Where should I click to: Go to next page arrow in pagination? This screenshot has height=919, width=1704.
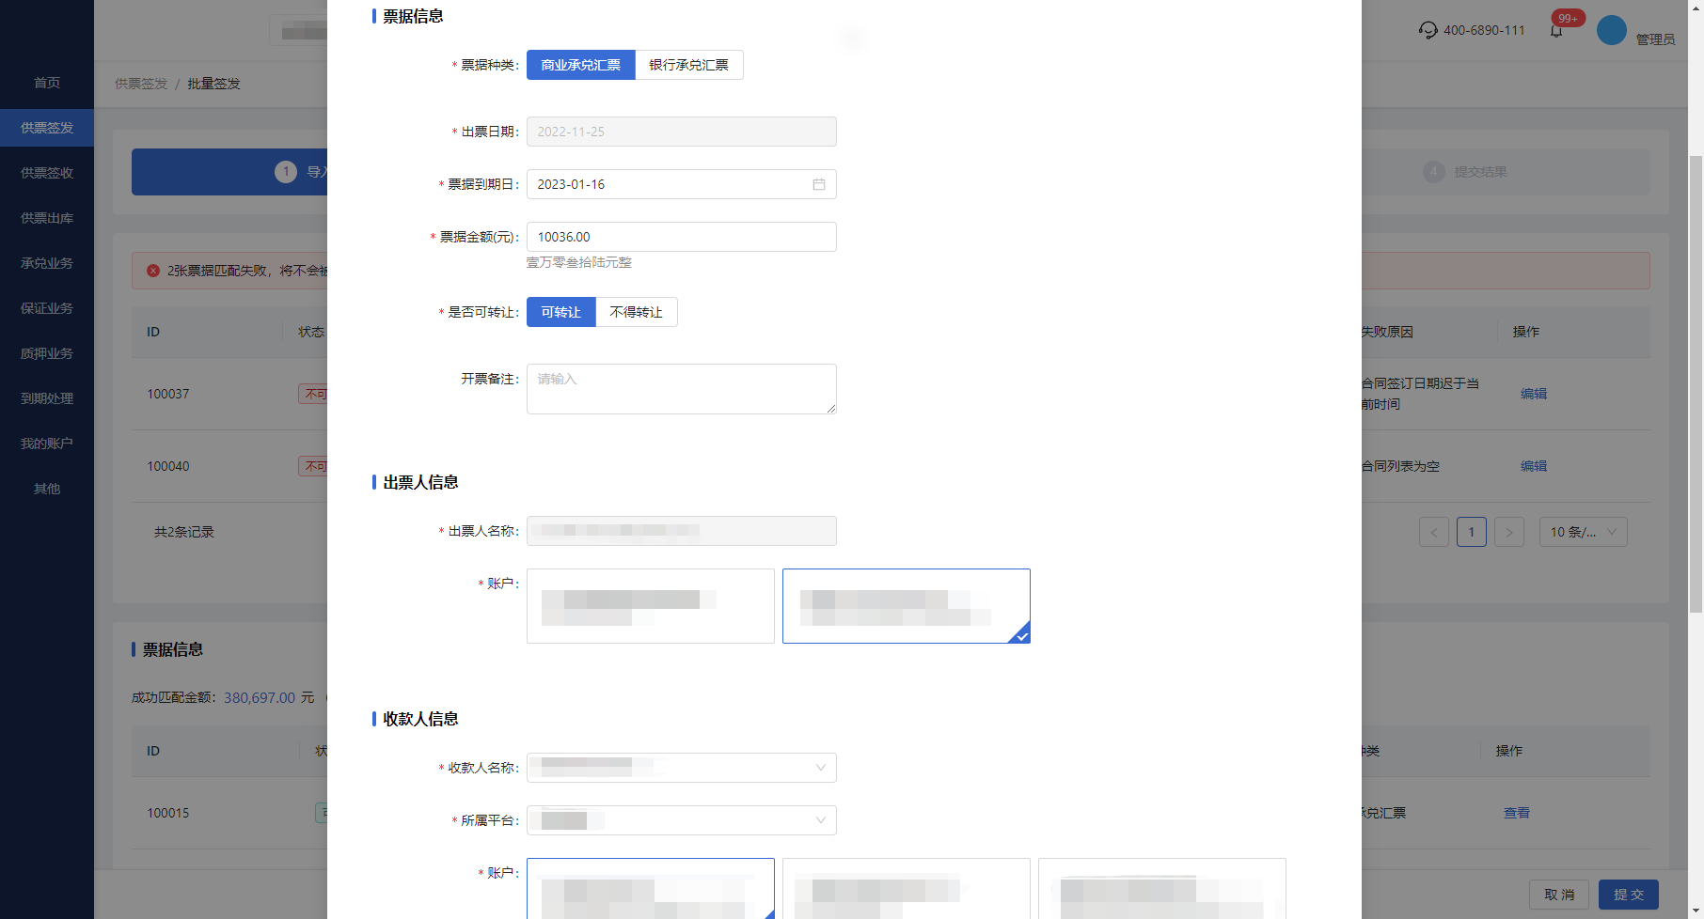[x=1509, y=532]
